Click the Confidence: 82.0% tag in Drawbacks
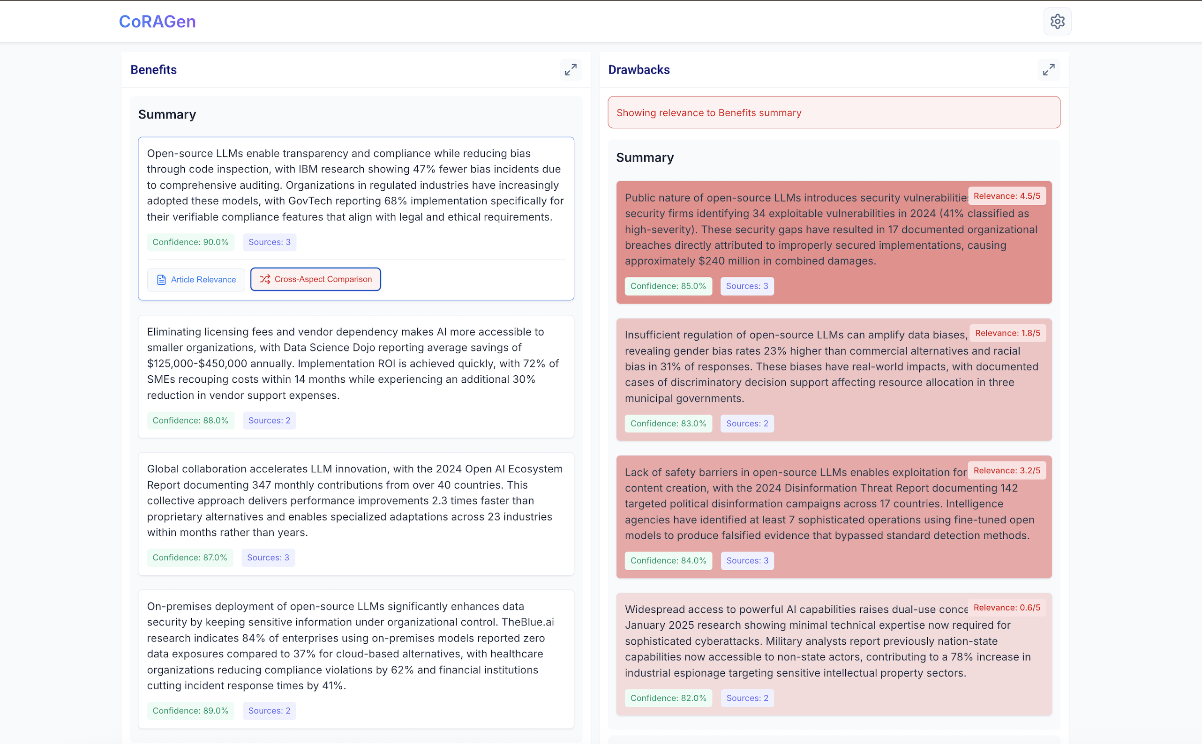This screenshot has height=744, width=1202. (668, 698)
